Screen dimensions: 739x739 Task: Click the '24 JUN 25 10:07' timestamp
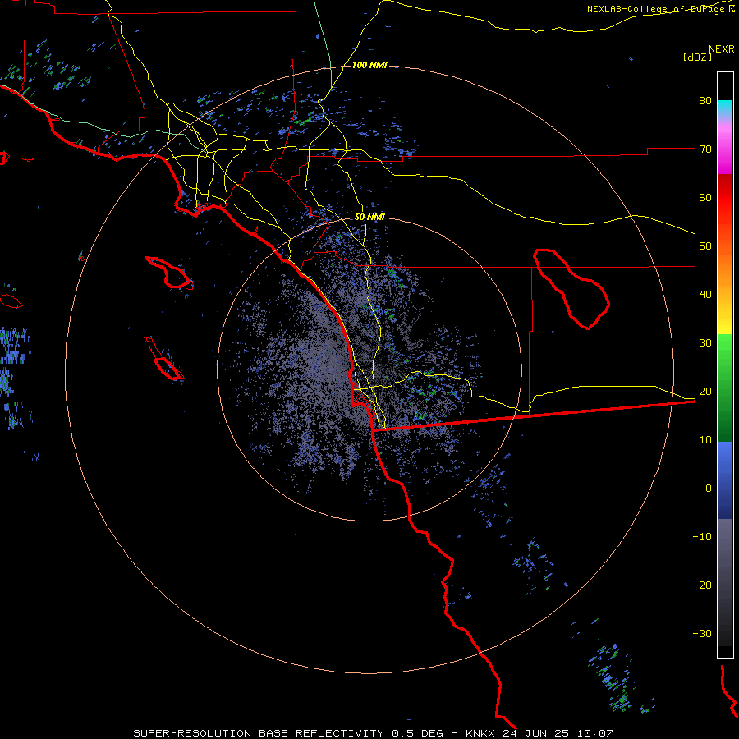click(x=557, y=733)
